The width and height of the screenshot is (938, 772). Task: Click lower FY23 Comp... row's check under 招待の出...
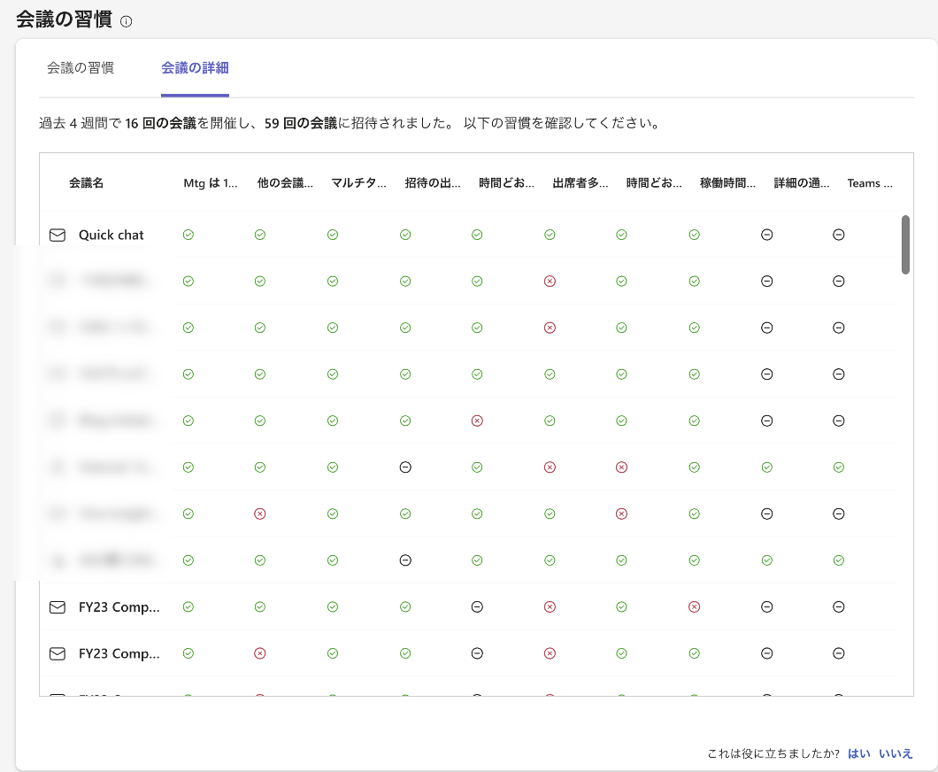click(405, 653)
